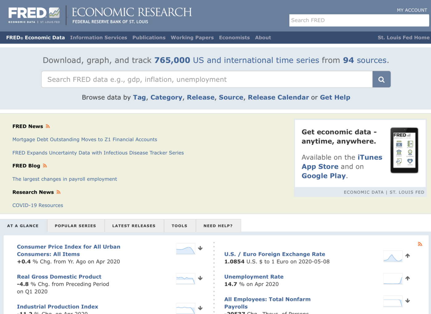Open the Information Services menu

click(99, 37)
